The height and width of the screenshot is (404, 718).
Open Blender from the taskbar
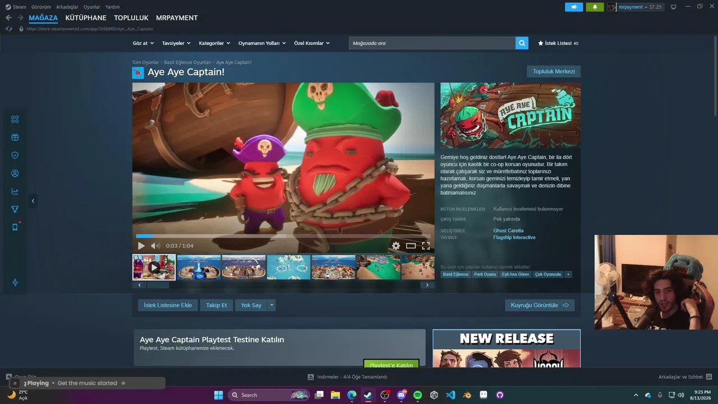[467, 395]
